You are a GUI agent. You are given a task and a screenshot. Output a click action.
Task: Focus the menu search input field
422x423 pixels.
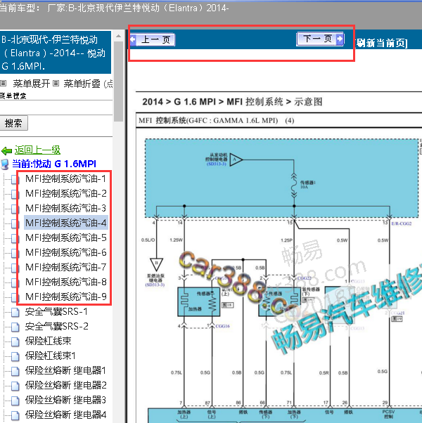[x=56, y=108]
